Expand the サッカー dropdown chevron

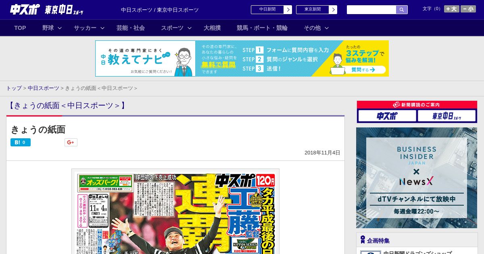[x=102, y=28]
